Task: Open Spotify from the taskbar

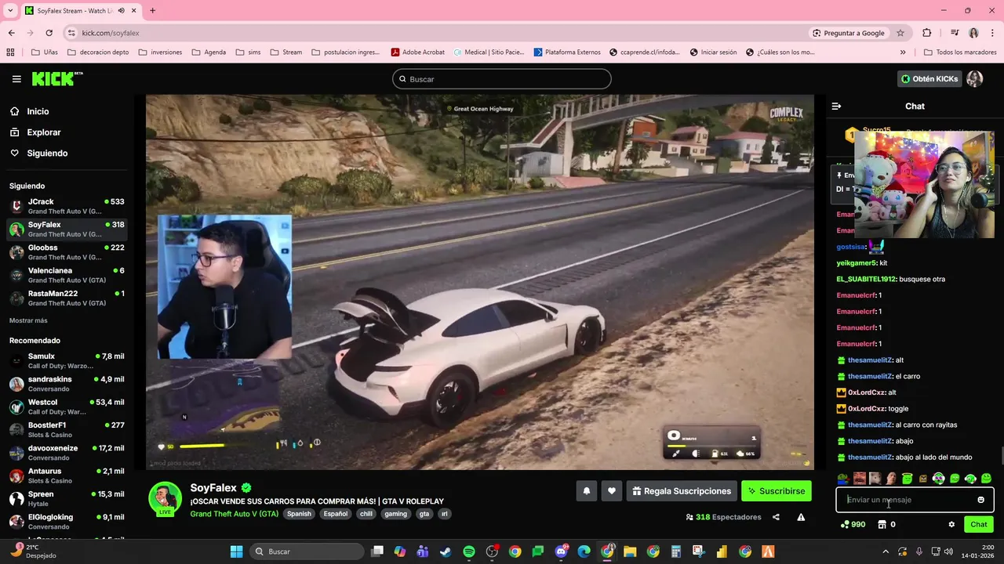Action: point(468,551)
